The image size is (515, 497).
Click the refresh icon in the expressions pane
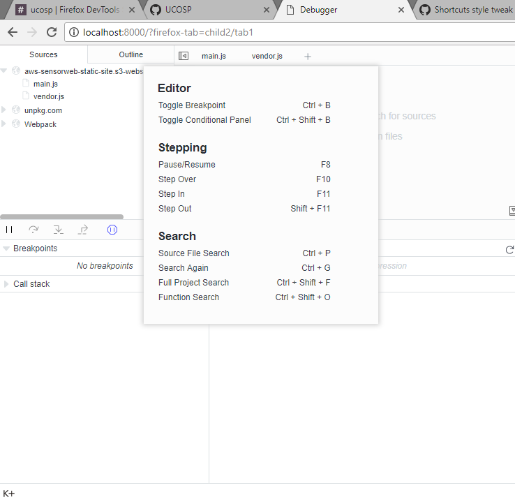pos(509,250)
